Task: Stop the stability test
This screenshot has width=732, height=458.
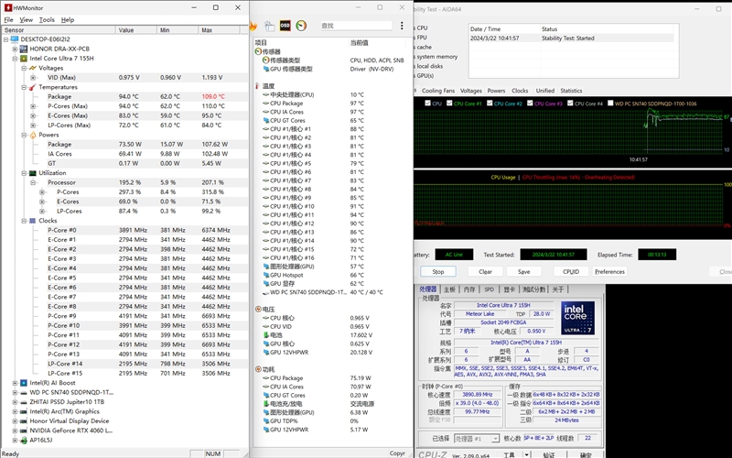Action: click(x=437, y=271)
